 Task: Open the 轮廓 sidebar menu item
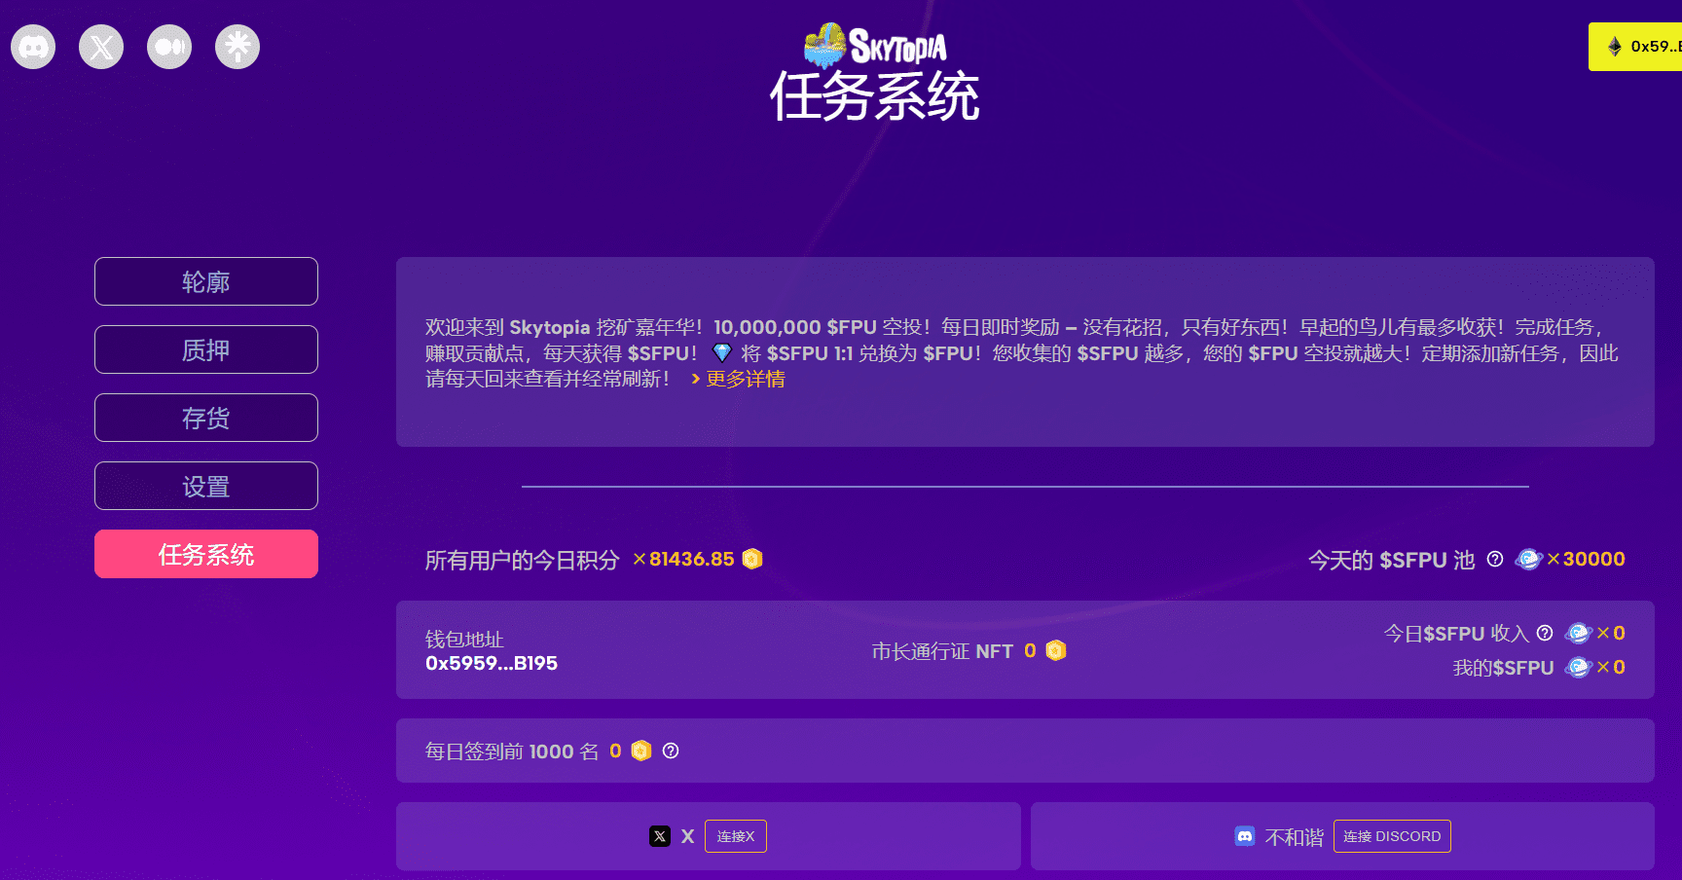(206, 281)
